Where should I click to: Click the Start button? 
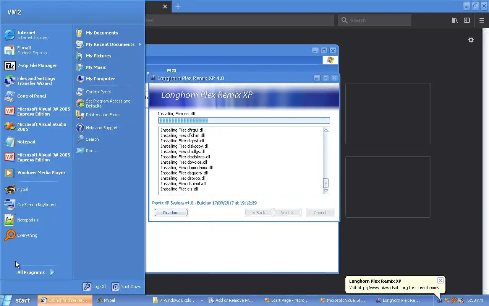[x=17, y=300]
